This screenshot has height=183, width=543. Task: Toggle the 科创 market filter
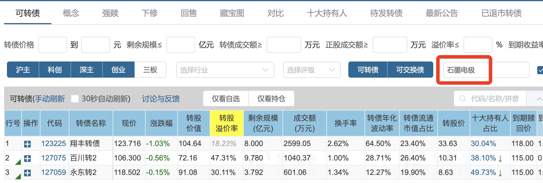tap(55, 70)
